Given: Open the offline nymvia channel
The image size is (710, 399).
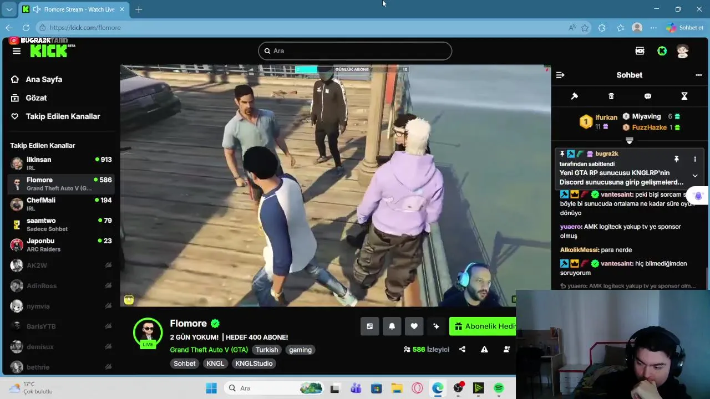Looking at the screenshot, I should [x=61, y=306].
